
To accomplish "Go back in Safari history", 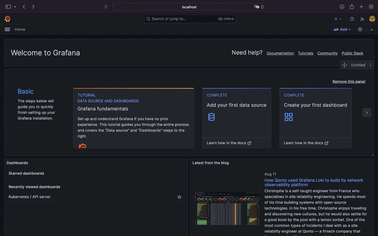I will pos(24,7).
